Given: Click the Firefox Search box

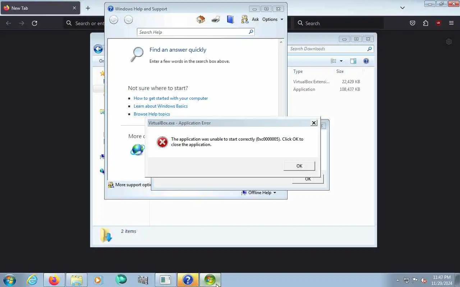Looking at the screenshot, I should click(339, 23).
